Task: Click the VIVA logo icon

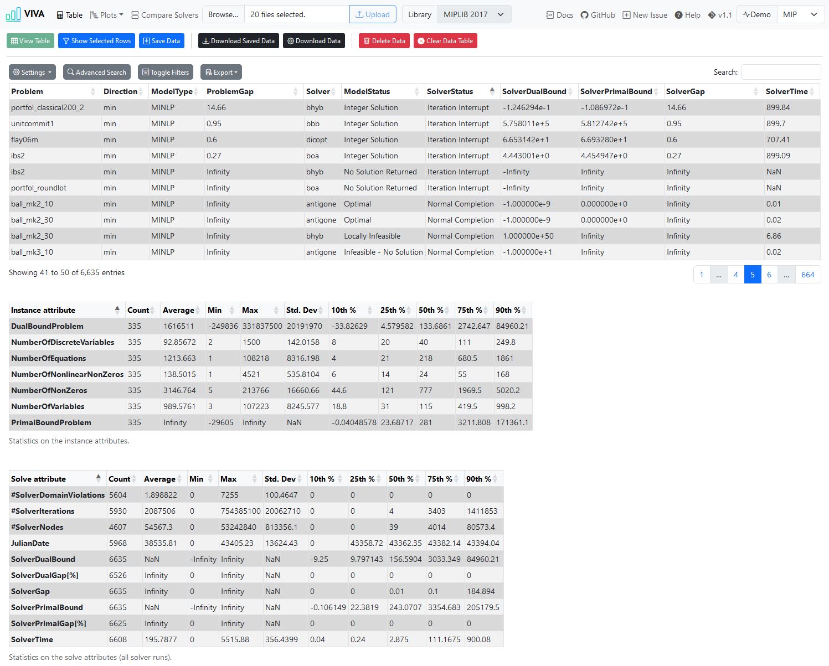Action: [x=13, y=14]
